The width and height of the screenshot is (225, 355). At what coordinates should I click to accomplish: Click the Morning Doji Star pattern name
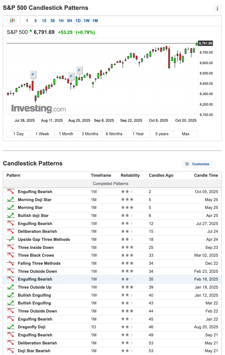pos(34,200)
